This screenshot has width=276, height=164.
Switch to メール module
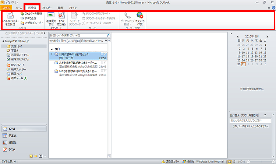click(24, 129)
